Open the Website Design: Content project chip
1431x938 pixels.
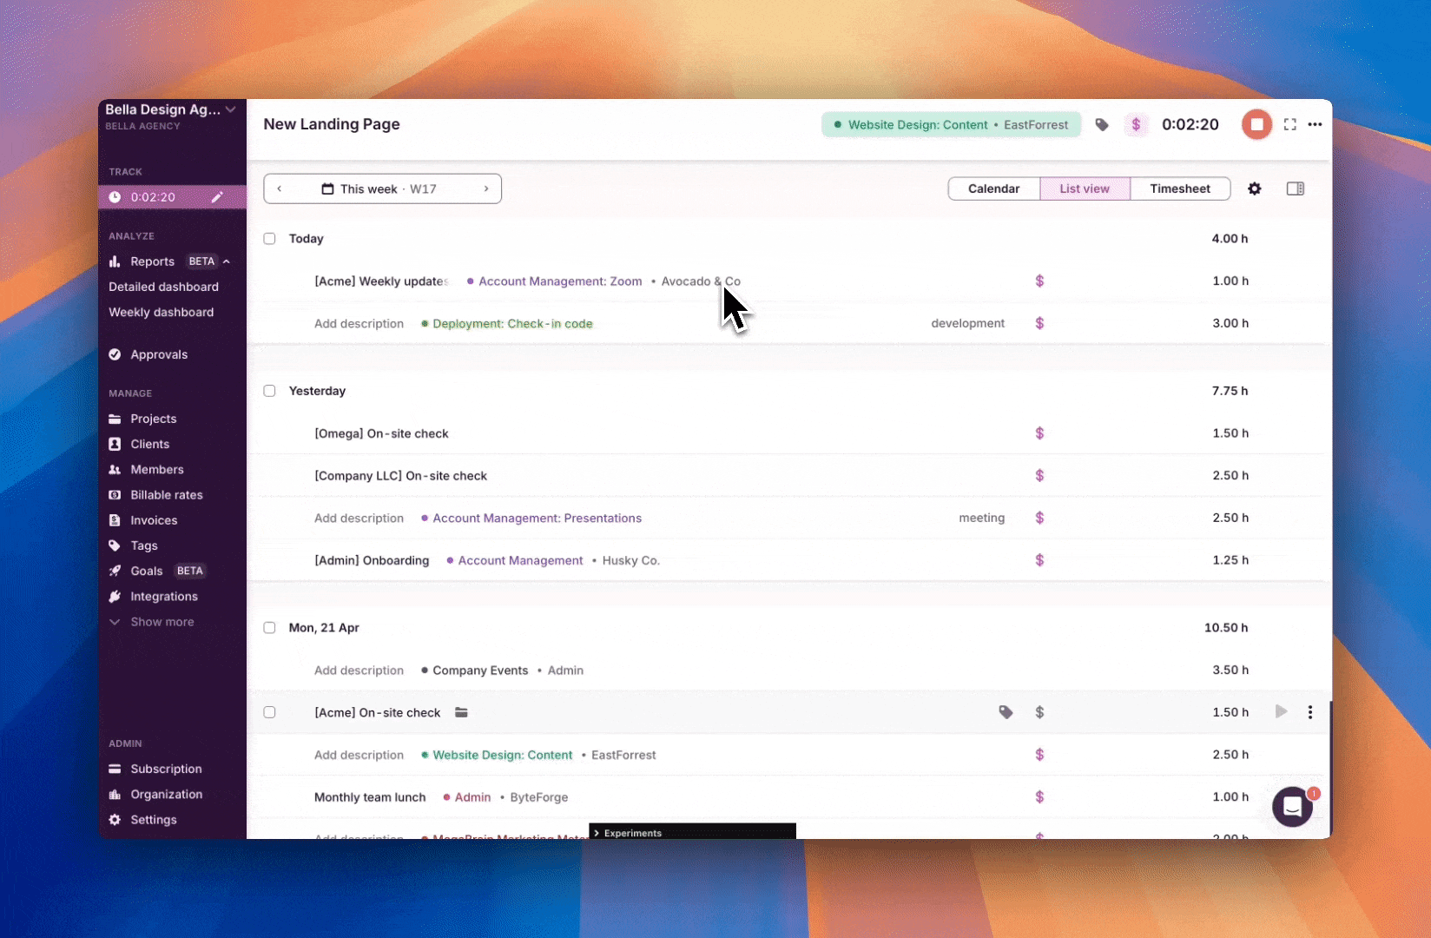click(951, 125)
